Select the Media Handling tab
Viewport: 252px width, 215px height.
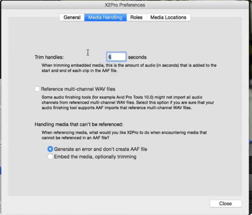coord(105,17)
